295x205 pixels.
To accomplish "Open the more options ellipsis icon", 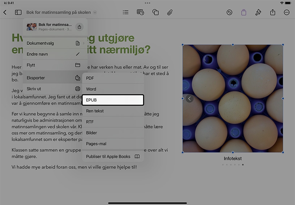I will pos(287,12).
